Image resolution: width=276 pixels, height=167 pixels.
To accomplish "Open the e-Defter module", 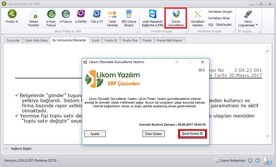I will pyautogui.click(x=81, y=17).
